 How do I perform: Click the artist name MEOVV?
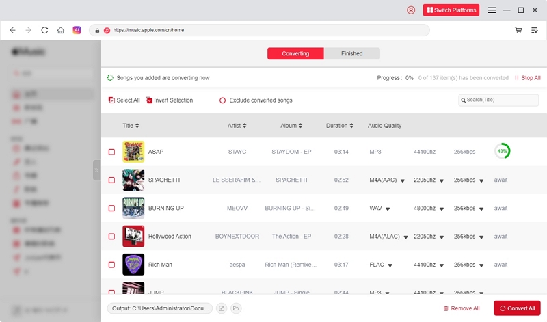(x=237, y=209)
